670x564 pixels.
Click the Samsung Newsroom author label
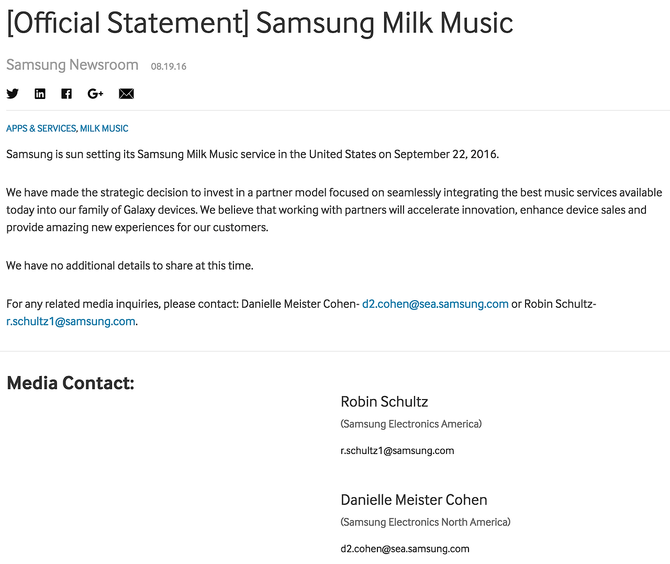pos(72,65)
